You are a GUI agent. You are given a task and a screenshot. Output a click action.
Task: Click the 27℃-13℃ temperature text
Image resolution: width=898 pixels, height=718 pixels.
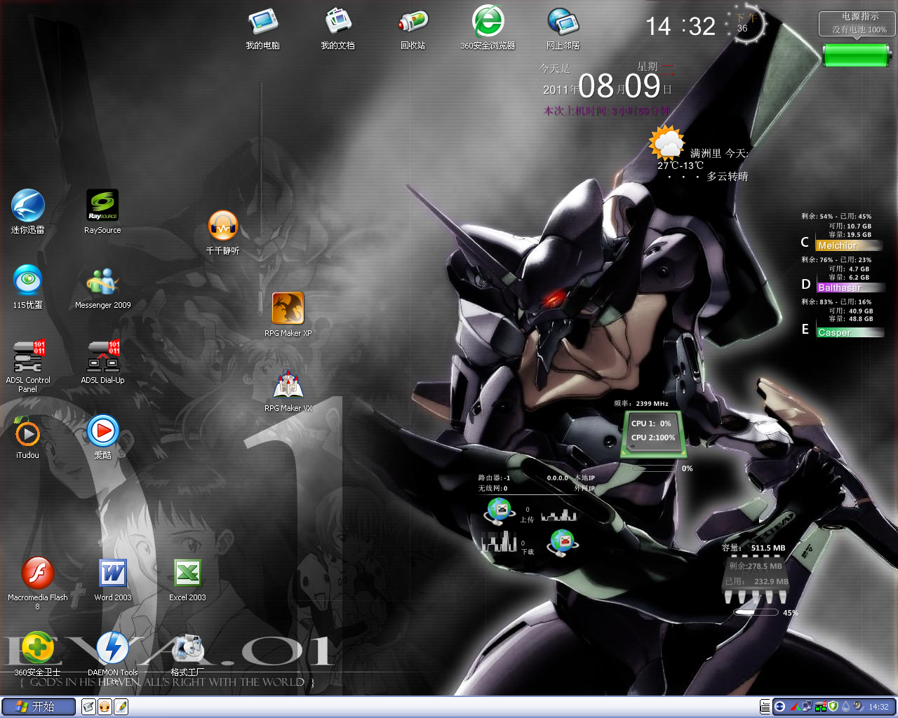[680, 165]
